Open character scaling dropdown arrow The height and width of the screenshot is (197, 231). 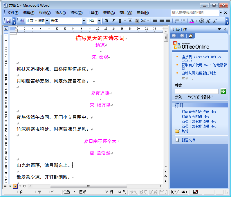148,21
